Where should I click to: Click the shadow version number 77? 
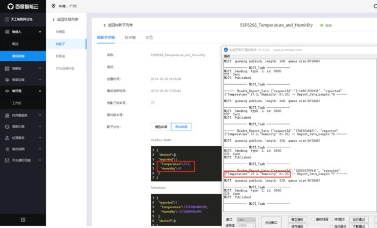coord(153,103)
